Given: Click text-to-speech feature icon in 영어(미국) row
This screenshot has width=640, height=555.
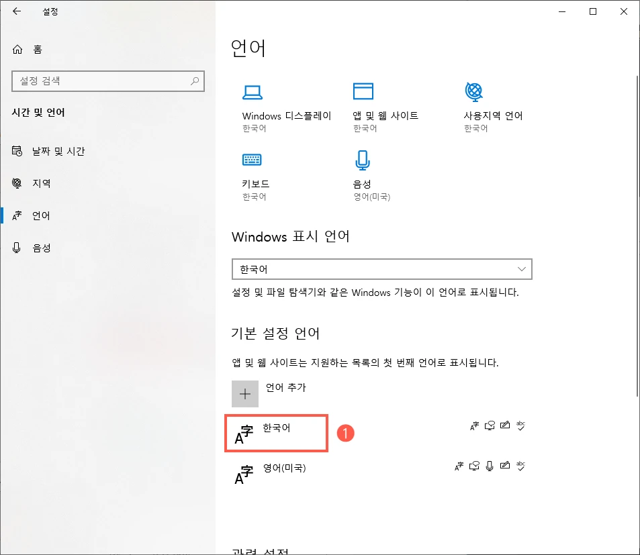Looking at the screenshot, I should click(474, 466).
